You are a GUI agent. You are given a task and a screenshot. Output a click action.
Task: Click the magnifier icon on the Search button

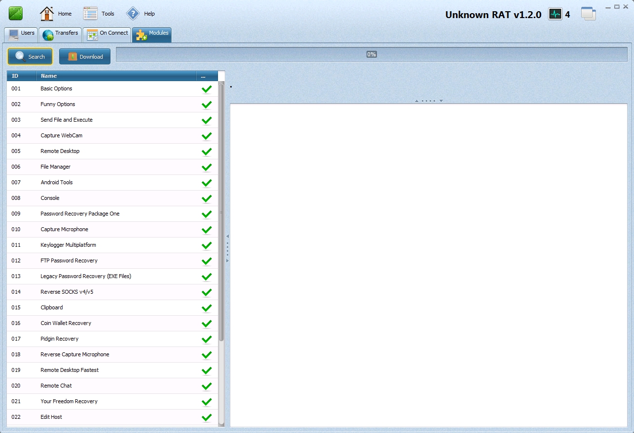21,57
